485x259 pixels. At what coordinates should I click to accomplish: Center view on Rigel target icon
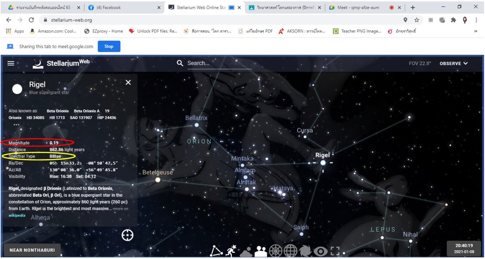(127, 235)
